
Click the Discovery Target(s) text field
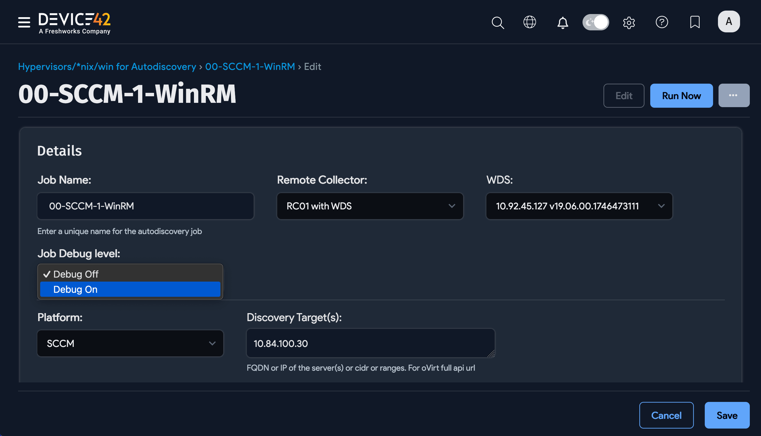pos(370,343)
